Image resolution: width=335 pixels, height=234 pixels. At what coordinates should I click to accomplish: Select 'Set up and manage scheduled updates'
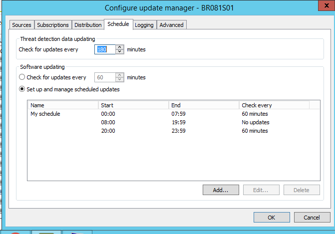point(22,89)
